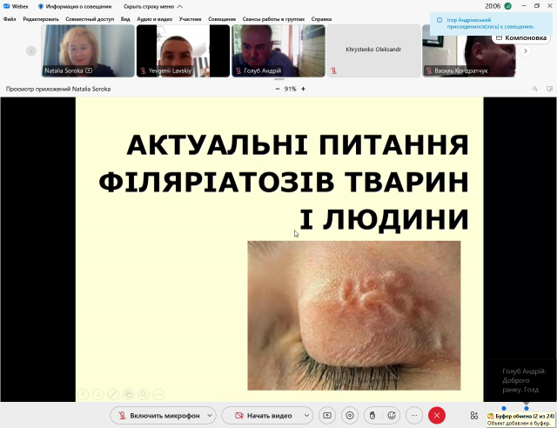Screen dimensions: 557x428
Task: Open the Справка menu
Action: coord(321,19)
